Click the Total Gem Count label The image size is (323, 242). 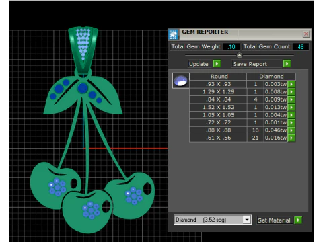pos(266,47)
